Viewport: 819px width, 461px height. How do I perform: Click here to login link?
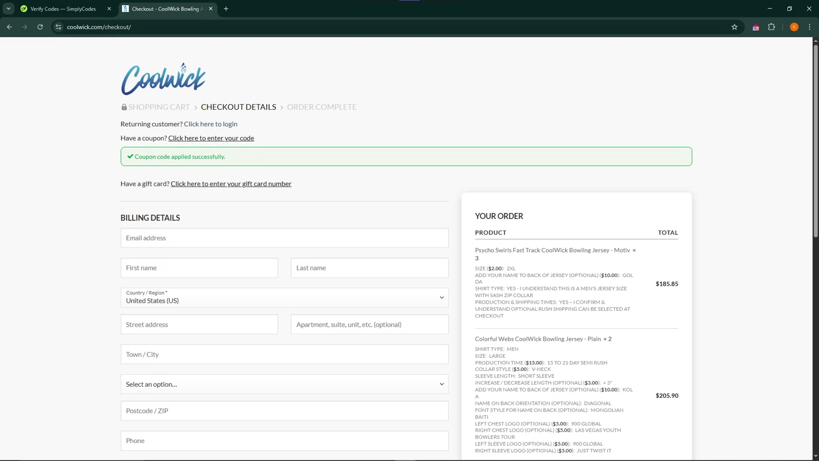[211, 124]
